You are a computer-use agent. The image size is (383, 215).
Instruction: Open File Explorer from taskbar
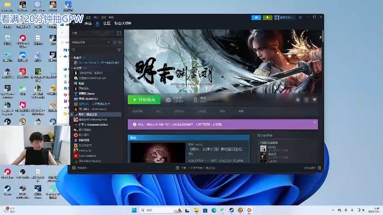pos(196,210)
